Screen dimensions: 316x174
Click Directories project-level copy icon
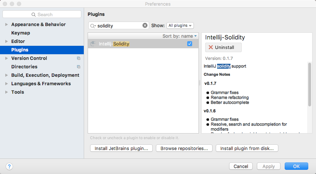point(78,67)
